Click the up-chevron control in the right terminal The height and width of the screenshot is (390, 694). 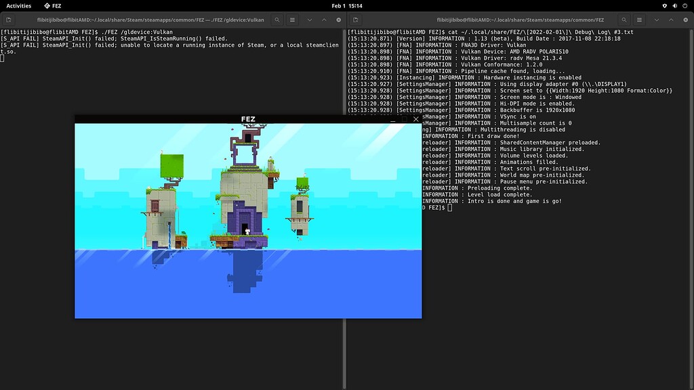tap(671, 19)
